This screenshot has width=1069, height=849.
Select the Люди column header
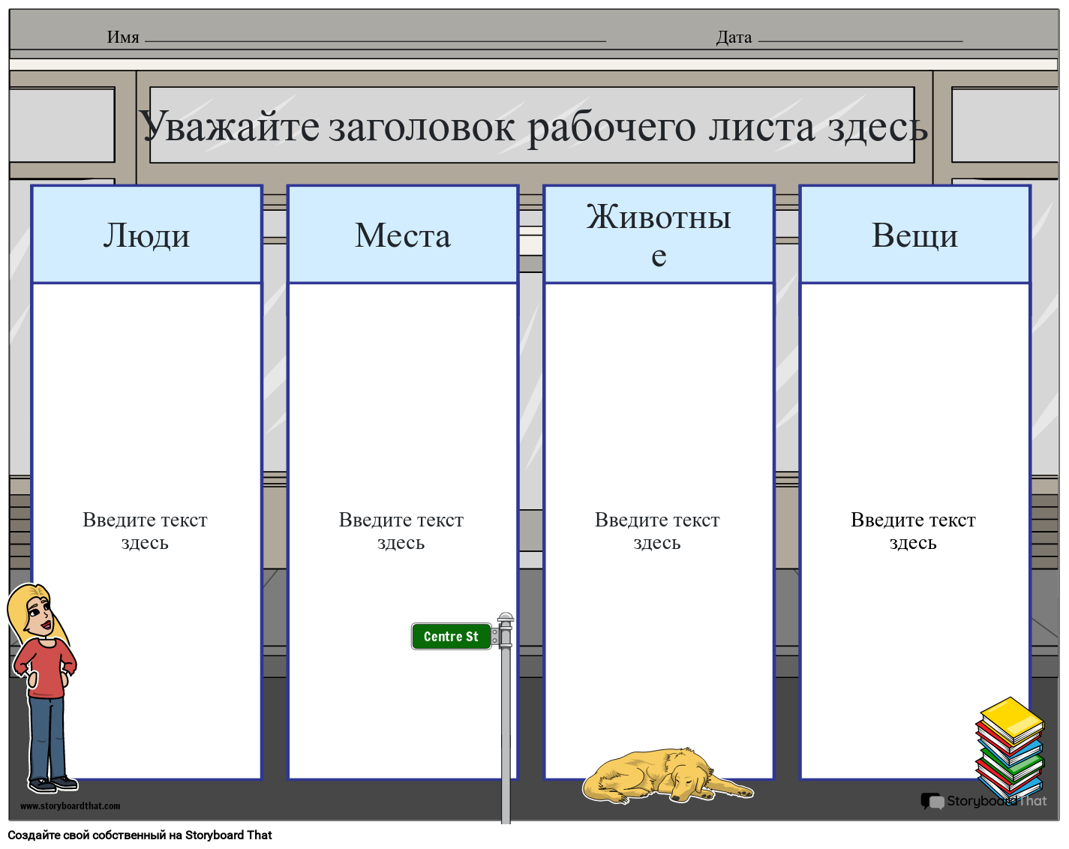point(146,234)
